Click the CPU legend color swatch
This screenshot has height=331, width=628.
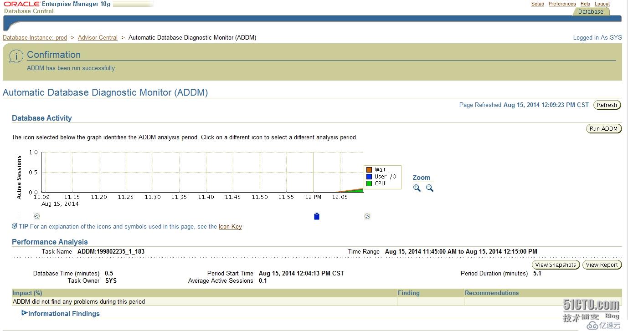pyautogui.click(x=369, y=183)
